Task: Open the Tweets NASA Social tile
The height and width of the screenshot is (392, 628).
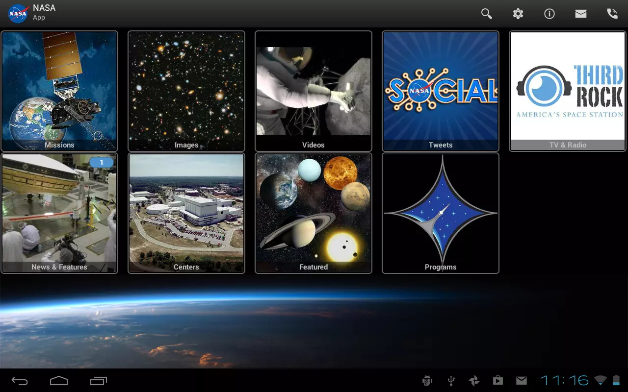Action: coord(441,91)
